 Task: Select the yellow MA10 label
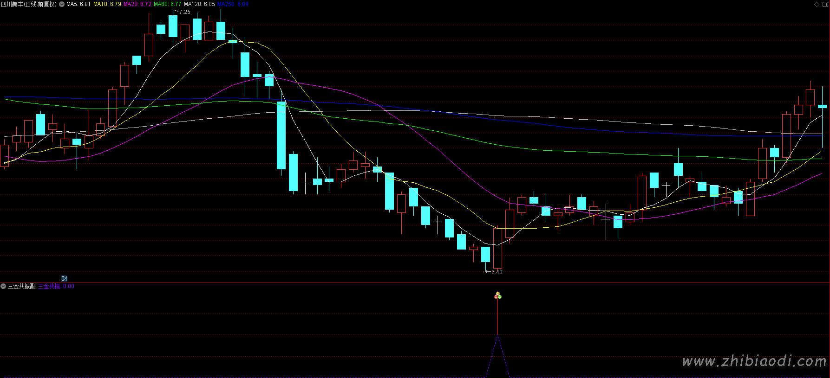tap(107, 4)
